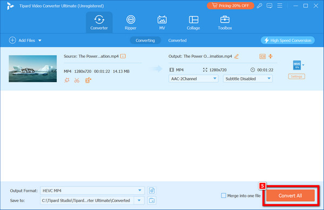Toggle Merge into one file checkbox
This screenshot has height=210, width=324.
pyautogui.click(x=224, y=195)
